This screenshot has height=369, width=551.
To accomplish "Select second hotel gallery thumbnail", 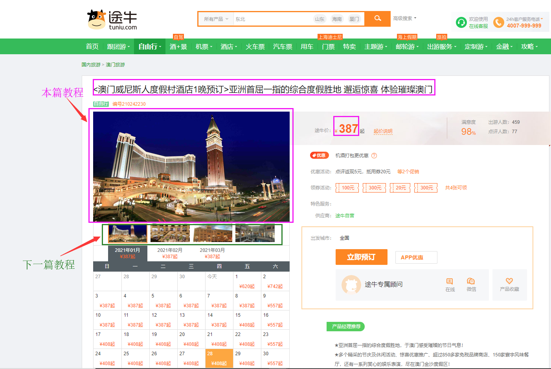I will (x=170, y=234).
